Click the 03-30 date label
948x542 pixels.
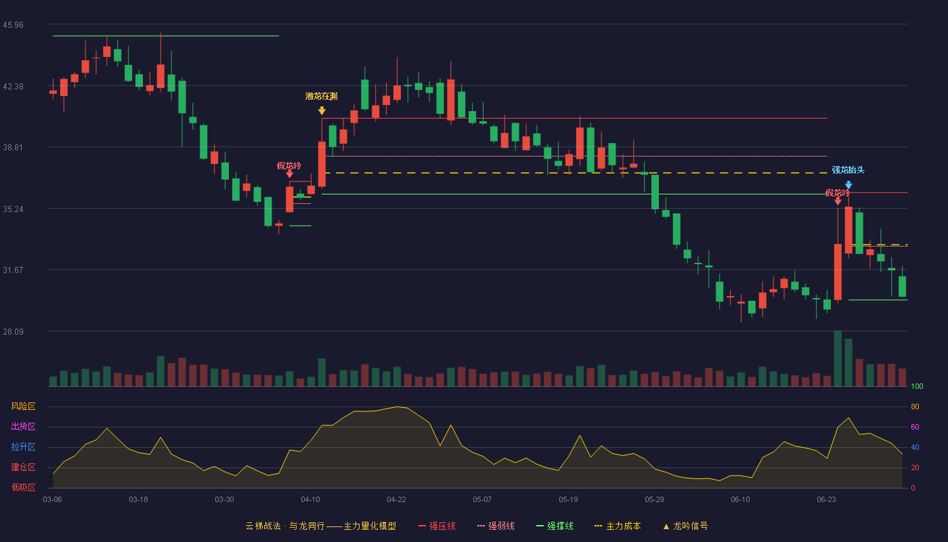click(x=224, y=499)
